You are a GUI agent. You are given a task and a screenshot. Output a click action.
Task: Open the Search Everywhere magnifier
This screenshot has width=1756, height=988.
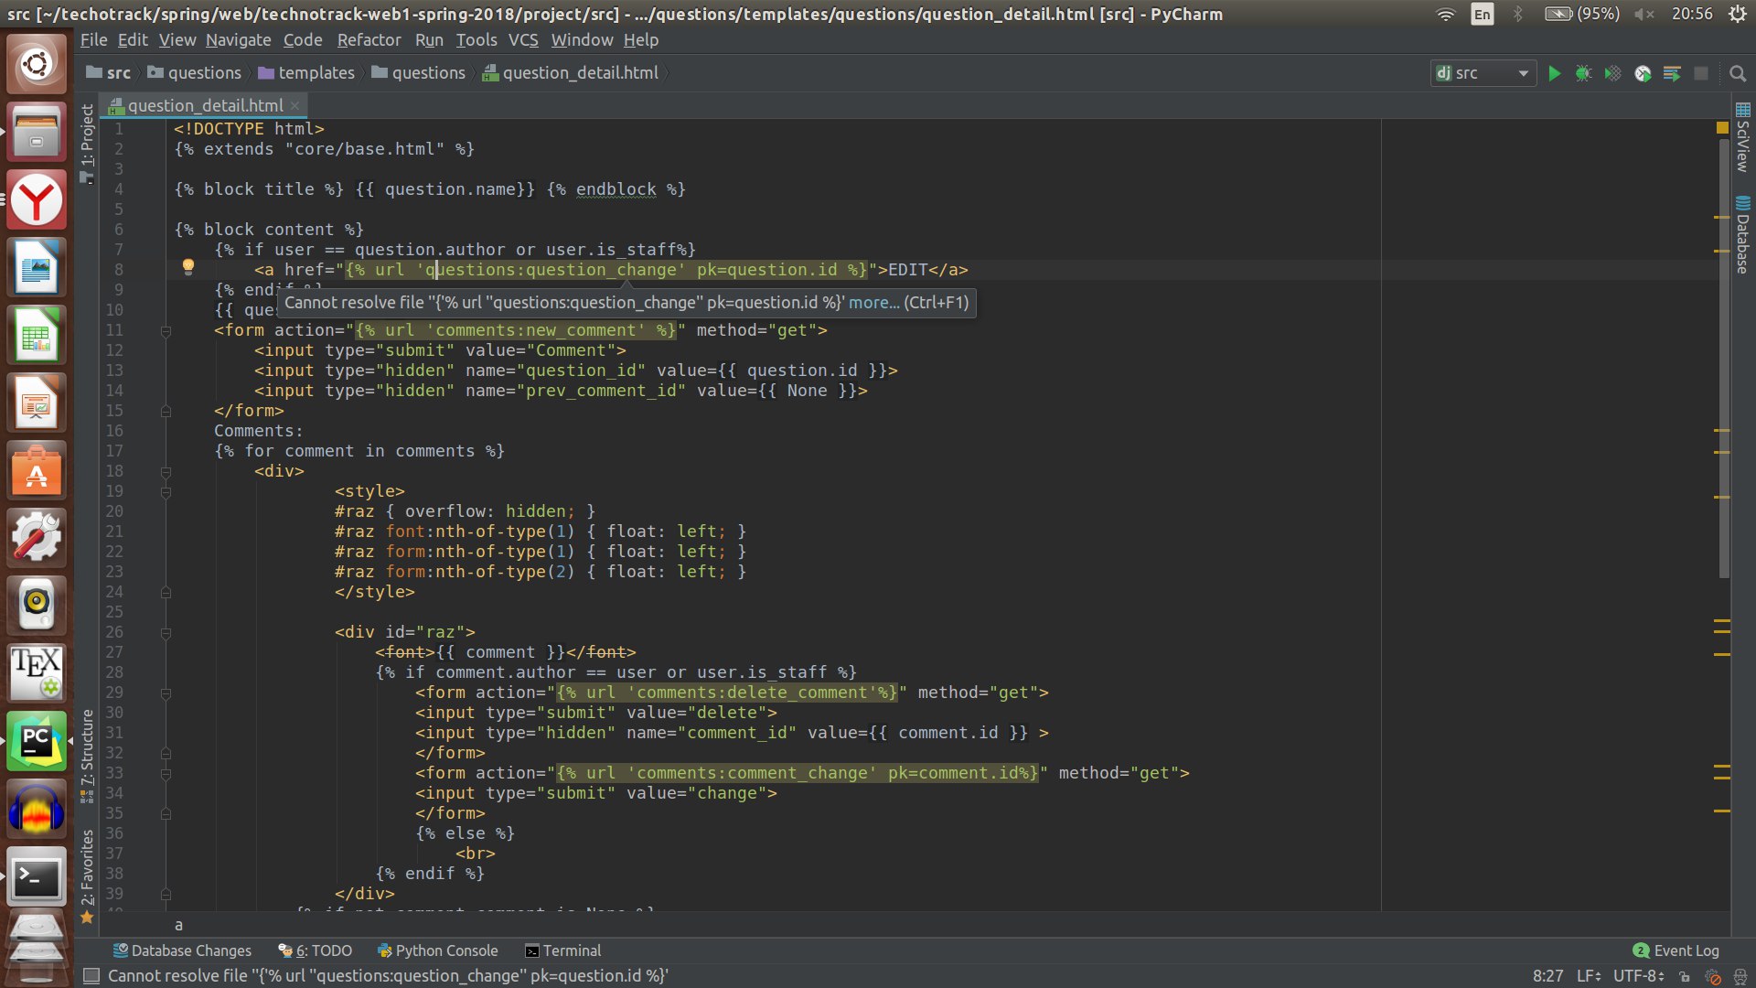click(1738, 73)
